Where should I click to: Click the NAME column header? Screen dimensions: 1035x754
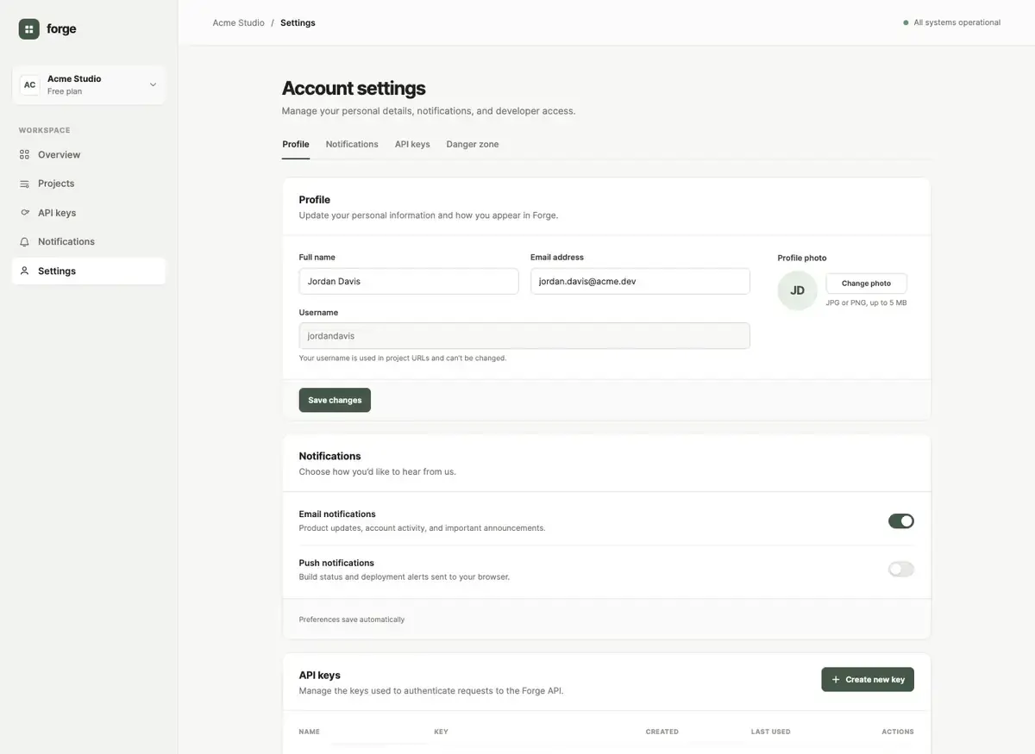310,732
